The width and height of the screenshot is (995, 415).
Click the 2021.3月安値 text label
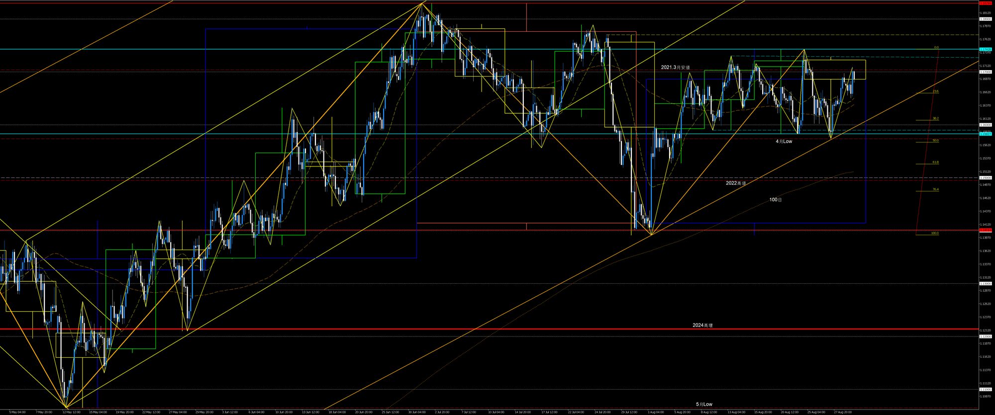pos(675,67)
